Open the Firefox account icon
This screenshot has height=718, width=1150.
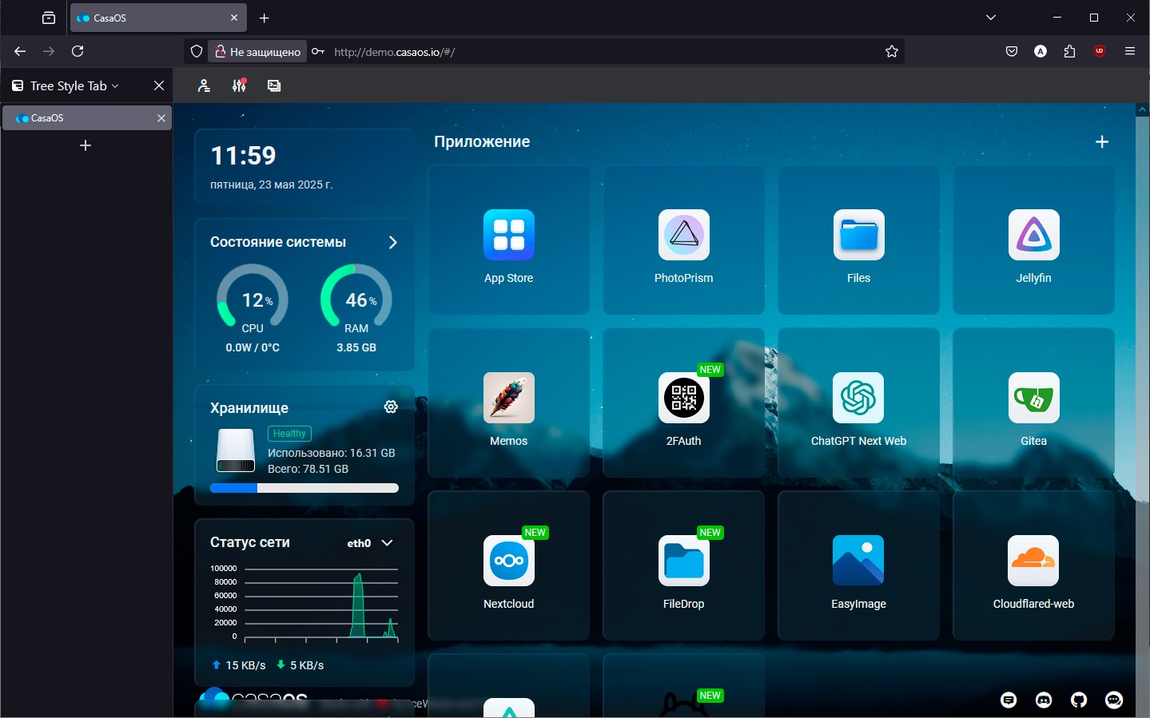[1041, 51]
